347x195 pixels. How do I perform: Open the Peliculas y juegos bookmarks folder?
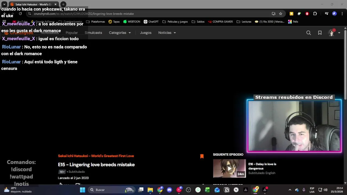(175, 22)
